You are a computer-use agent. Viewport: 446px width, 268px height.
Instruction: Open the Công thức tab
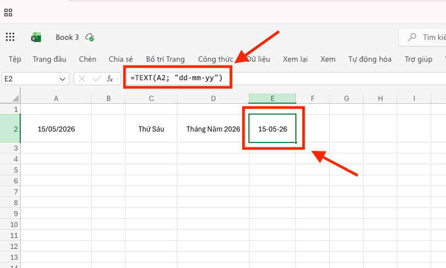point(216,59)
